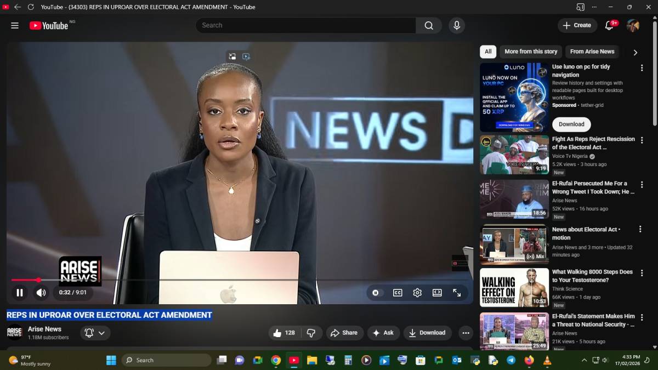The width and height of the screenshot is (658, 370).
Task: Show hidden system tray icons chevron
Action: [x=584, y=360]
